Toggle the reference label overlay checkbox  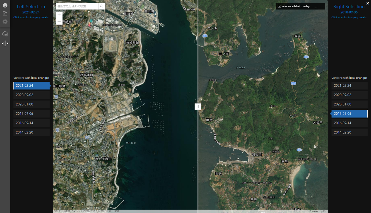pos(279,6)
